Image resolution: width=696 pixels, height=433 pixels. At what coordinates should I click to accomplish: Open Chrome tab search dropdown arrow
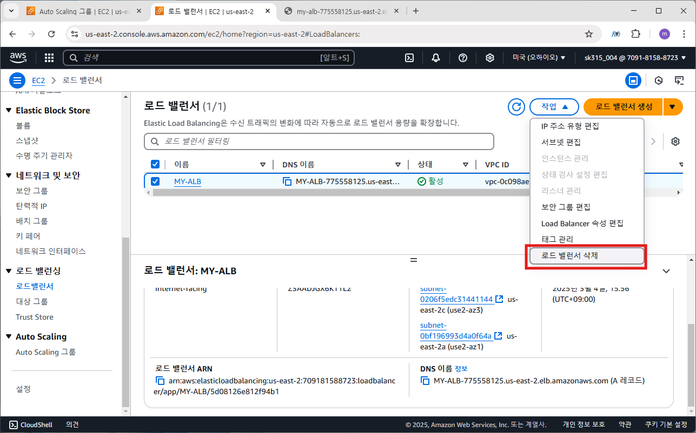pos(11,11)
